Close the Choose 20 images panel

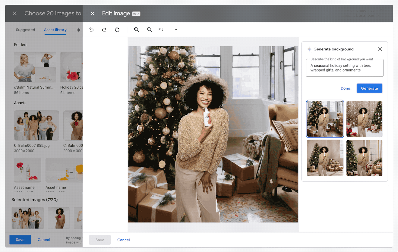[15, 13]
